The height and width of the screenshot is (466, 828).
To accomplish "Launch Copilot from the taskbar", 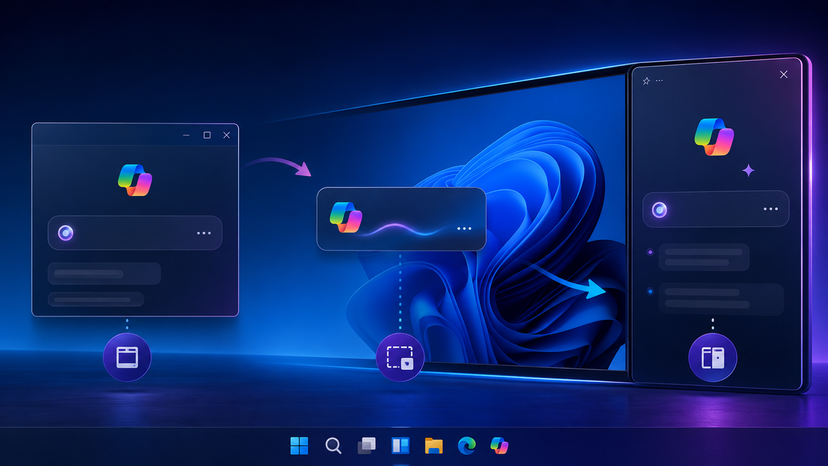I will (x=499, y=445).
